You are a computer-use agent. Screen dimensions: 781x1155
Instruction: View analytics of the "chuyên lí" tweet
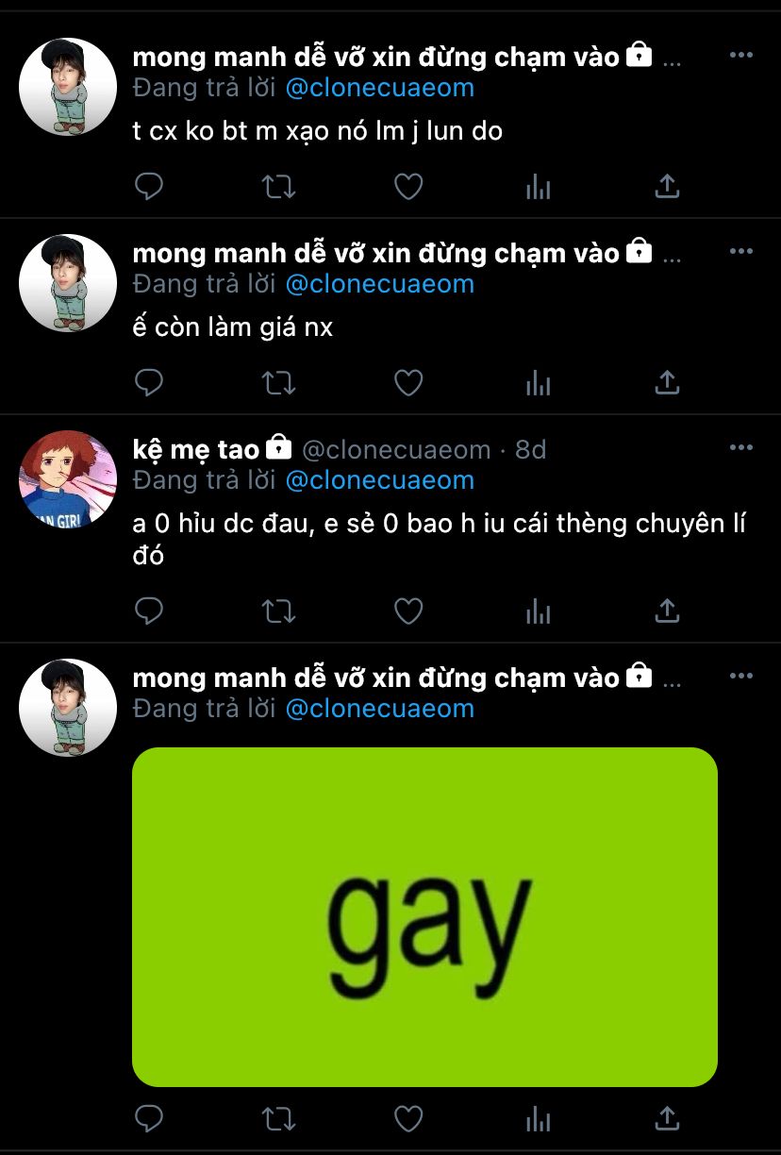pyautogui.click(x=538, y=611)
